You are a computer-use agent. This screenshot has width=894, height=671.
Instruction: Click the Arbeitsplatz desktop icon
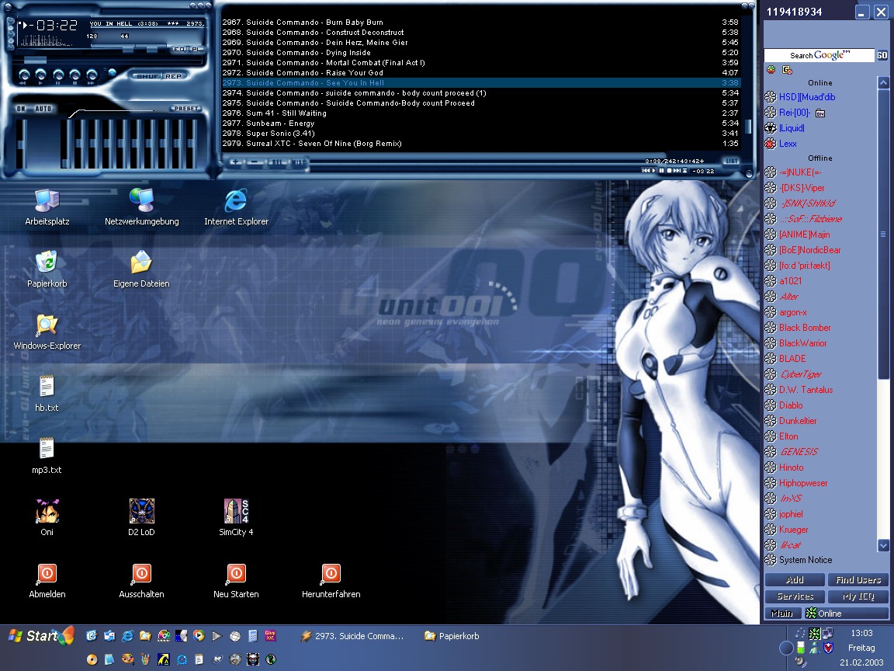point(47,200)
